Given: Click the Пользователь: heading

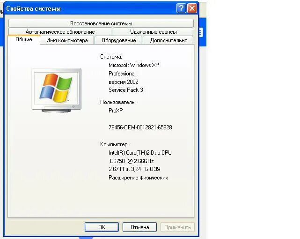Looking at the screenshot, I should (117, 102).
